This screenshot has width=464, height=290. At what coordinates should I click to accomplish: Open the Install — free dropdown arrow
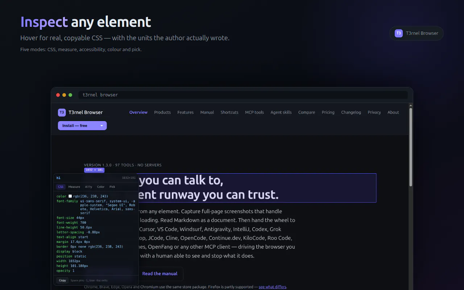pyautogui.click(x=101, y=126)
